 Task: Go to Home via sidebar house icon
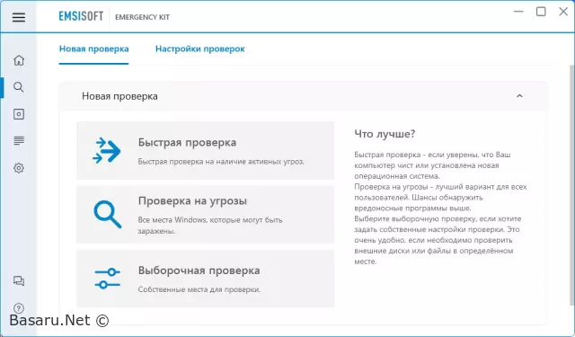click(19, 60)
